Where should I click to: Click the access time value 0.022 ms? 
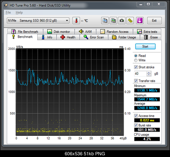(x=147, y=120)
